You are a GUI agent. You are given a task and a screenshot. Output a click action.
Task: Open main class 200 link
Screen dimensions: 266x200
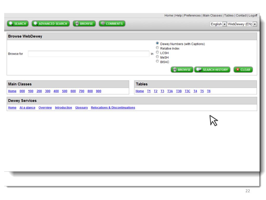pyautogui.click(x=39, y=91)
